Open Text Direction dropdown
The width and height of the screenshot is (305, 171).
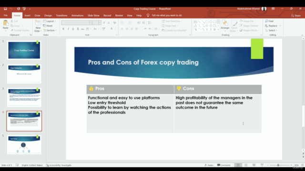click(x=172, y=21)
